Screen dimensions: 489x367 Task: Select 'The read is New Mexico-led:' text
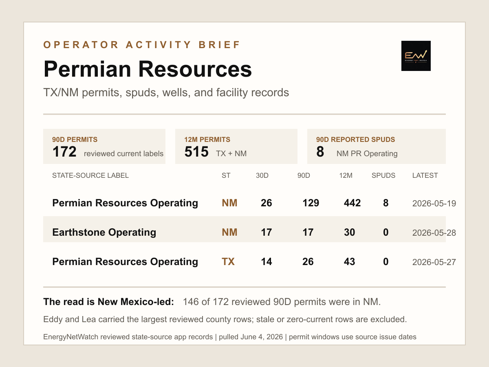coord(109,302)
